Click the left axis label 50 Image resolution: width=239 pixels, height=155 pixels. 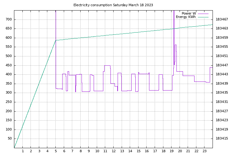pyautogui.click(x=10, y=139)
